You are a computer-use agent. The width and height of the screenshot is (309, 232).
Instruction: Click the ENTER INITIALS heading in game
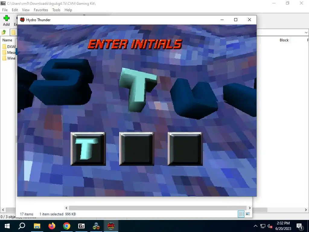click(x=135, y=44)
